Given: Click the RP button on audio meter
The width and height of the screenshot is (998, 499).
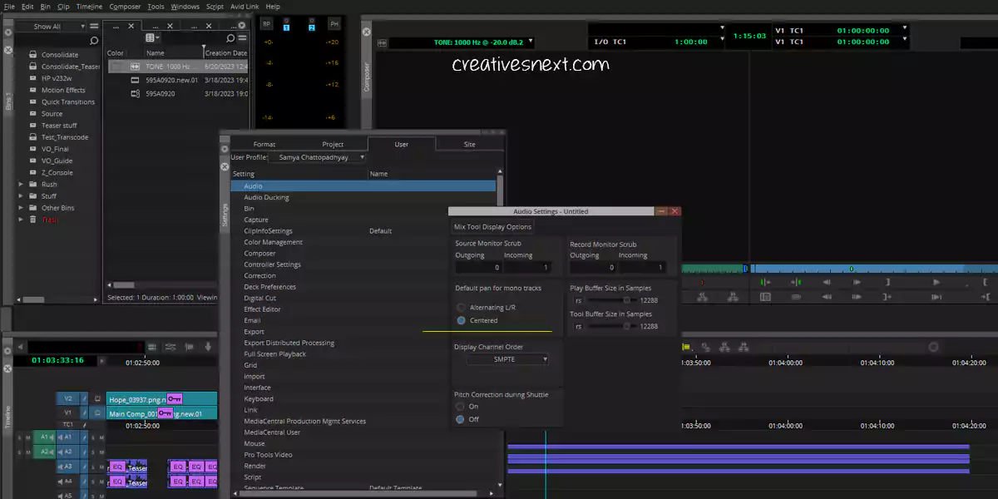Looking at the screenshot, I should (267, 25).
